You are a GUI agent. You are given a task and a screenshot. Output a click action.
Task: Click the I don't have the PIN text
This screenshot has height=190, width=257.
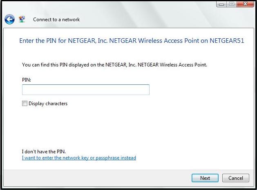44,152
